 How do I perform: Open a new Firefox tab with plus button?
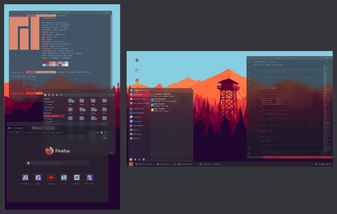click(58, 128)
